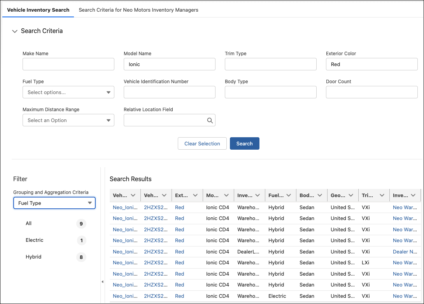Open the Geo... column header menu

click(x=351, y=196)
